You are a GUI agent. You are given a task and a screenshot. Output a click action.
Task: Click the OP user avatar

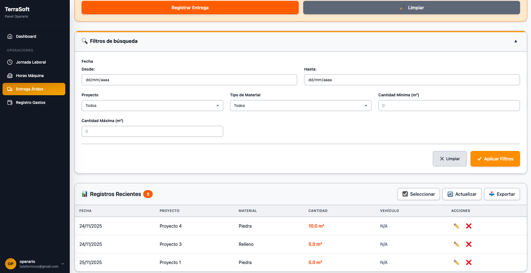tap(11, 264)
